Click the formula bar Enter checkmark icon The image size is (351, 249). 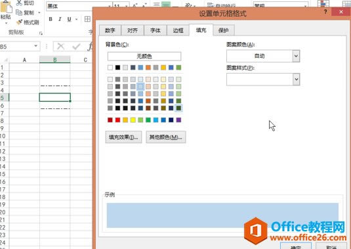coord(76,47)
